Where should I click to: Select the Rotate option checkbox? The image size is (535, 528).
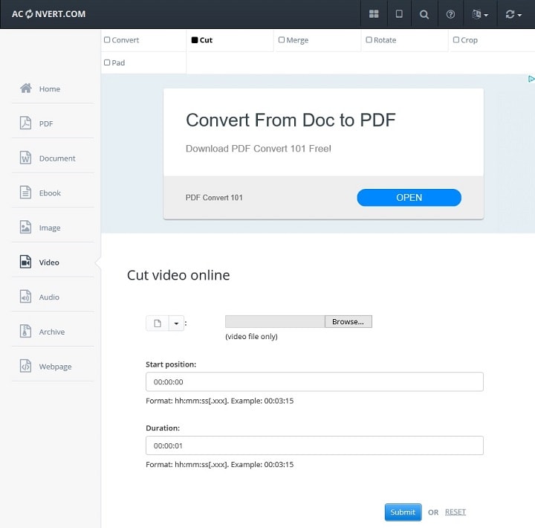[369, 40]
